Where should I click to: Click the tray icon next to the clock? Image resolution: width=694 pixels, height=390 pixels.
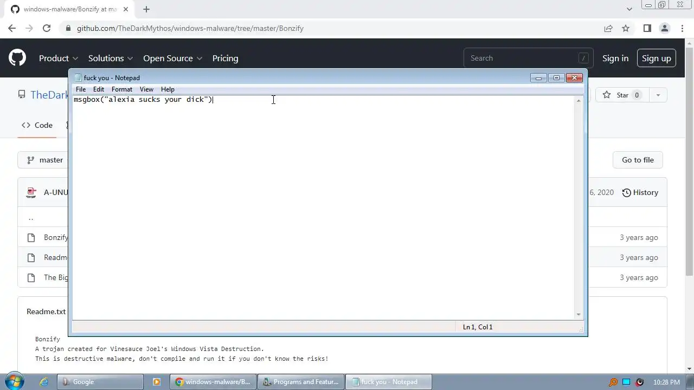pyautogui.click(x=640, y=382)
